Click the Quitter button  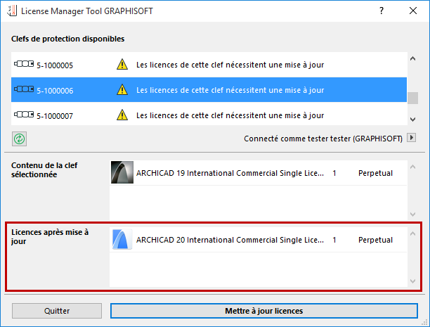[x=57, y=311]
